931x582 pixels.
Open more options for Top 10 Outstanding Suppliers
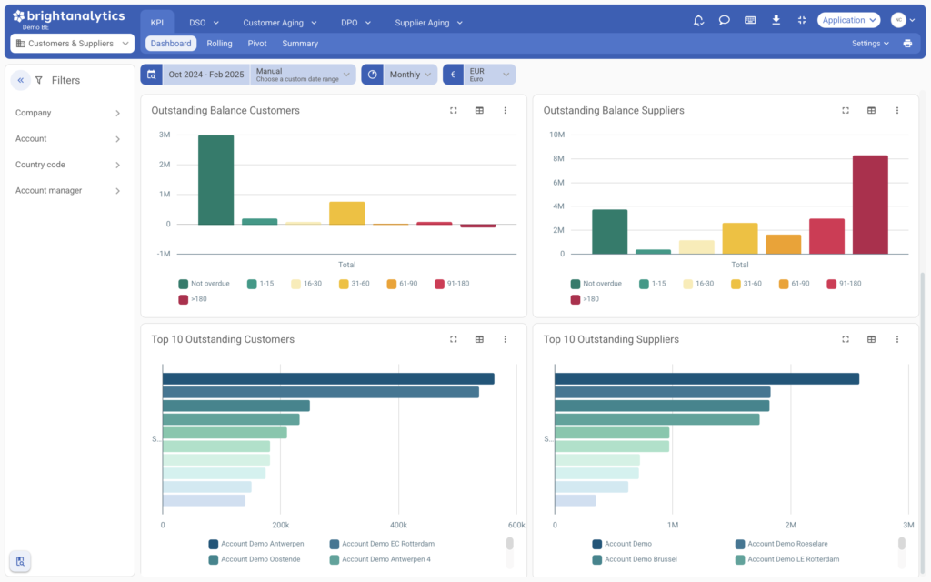click(x=897, y=339)
